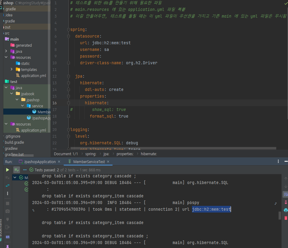
Task: Close the MemberServiceTest run tab
Action: click(x=108, y=162)
